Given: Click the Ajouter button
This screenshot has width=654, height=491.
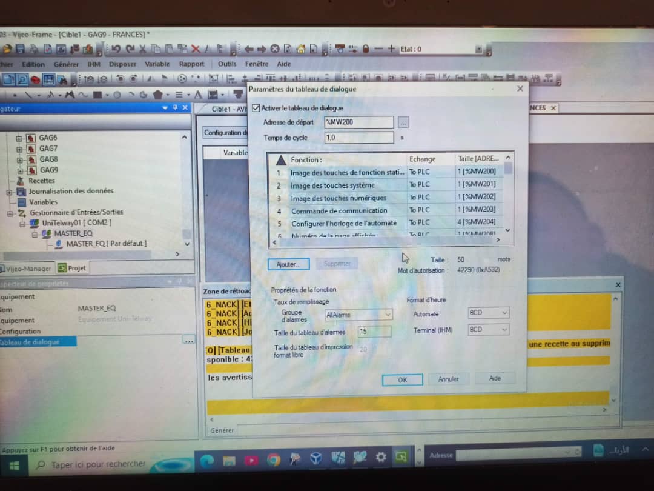Looking at the screenshot, I should click(288, 264).
